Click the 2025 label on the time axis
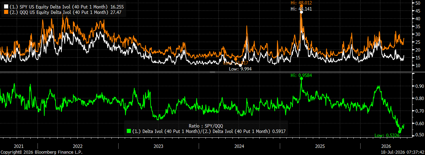The image size is (425, 155). (320, 146)
